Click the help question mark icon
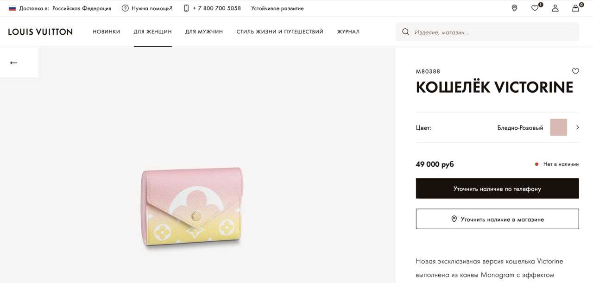 click(125, 8)
